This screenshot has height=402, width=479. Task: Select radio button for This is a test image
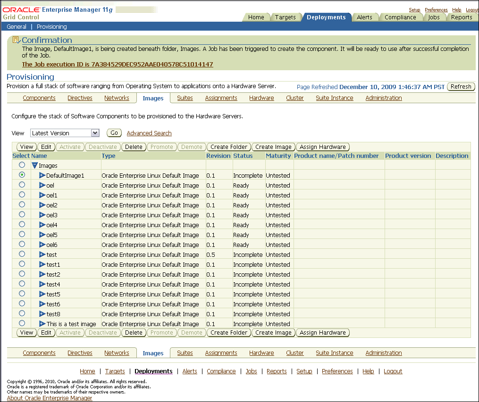tap(22, 323)
